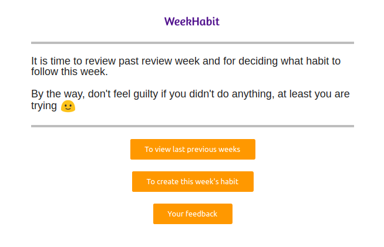Click the gray divider above orange buttons
Viewport: 384px width, 247px height.
[x=193, y=126]
